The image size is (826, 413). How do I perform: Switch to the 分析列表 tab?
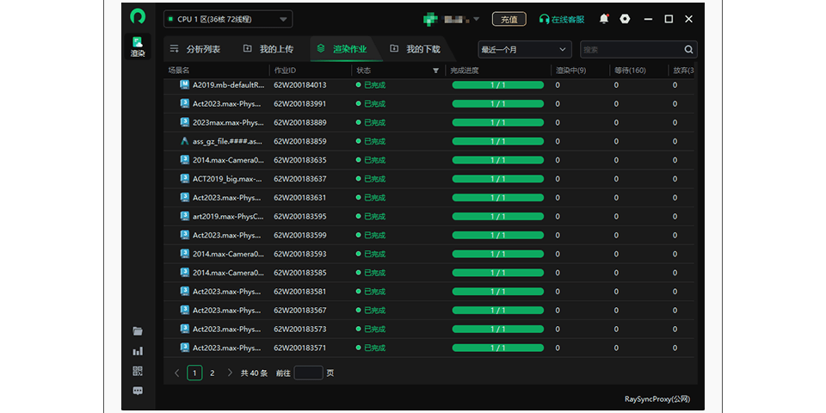point(195,49)
